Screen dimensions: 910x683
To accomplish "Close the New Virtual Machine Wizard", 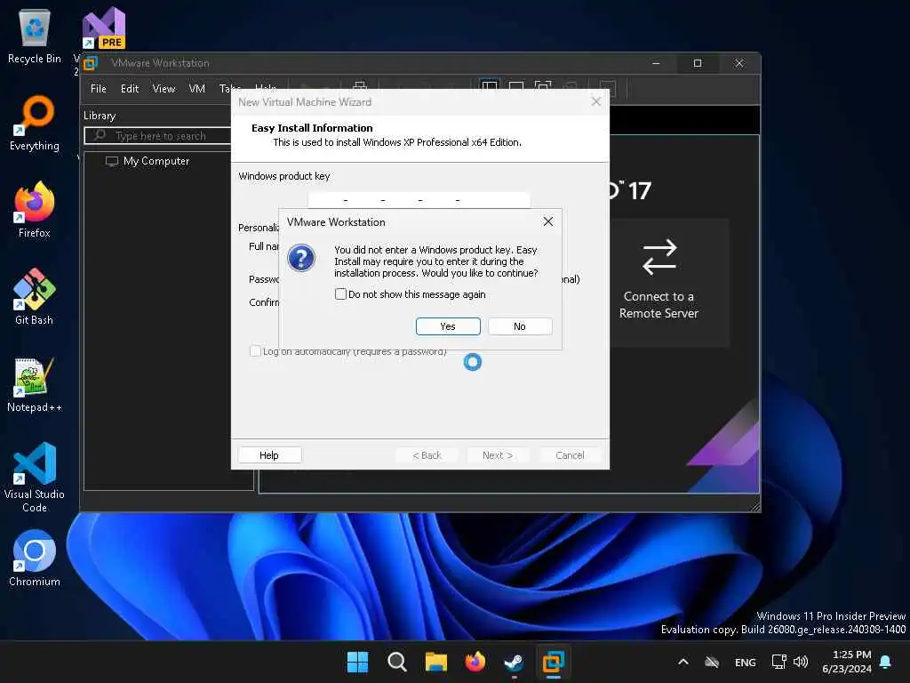I will [x=596, y=101].
